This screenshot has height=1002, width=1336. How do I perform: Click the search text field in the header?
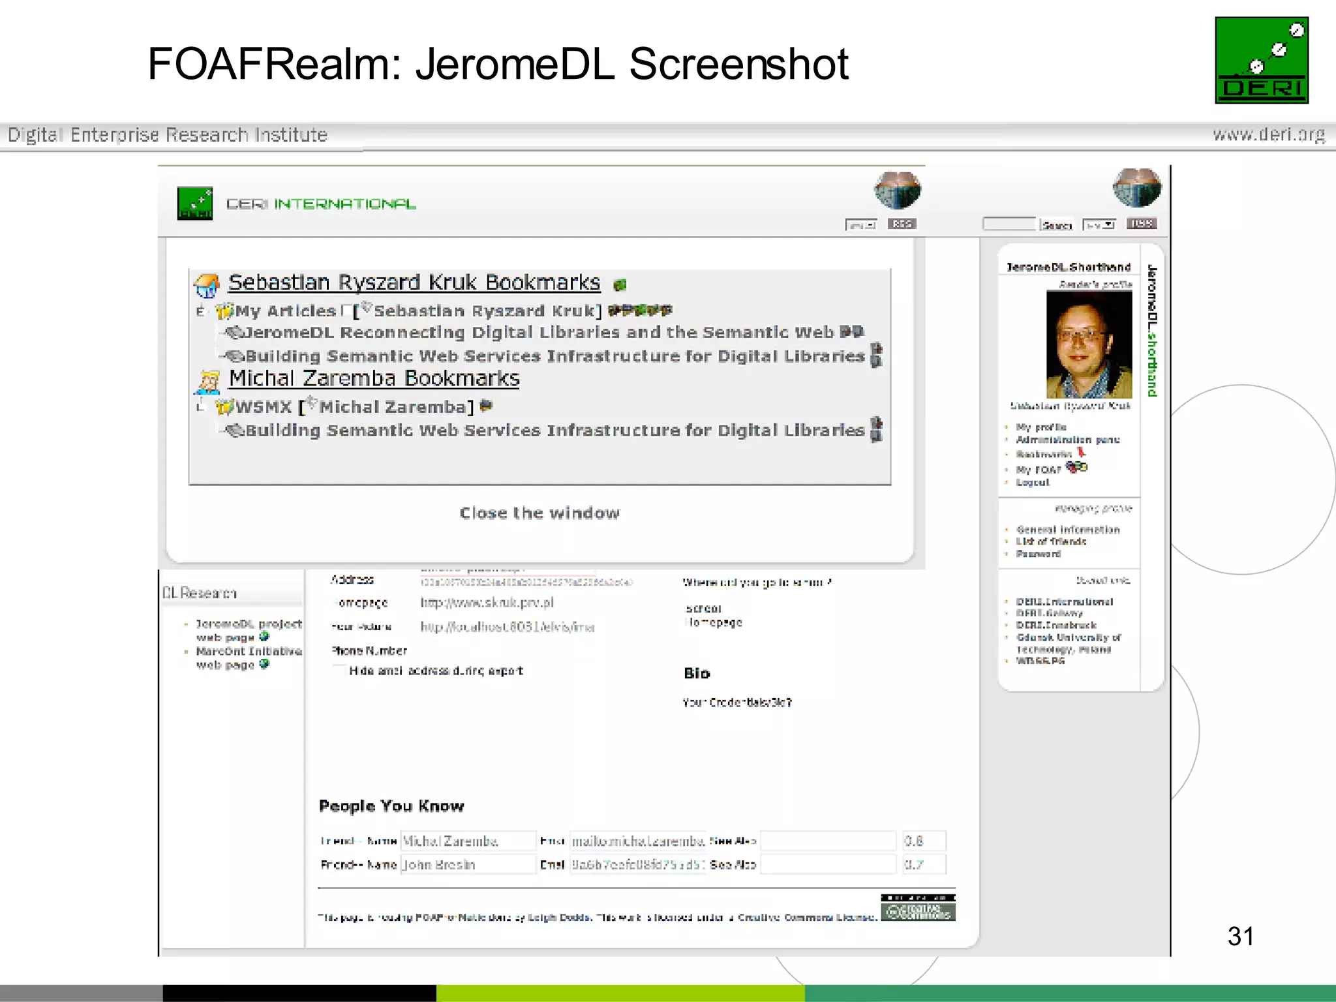point(1009,224)
